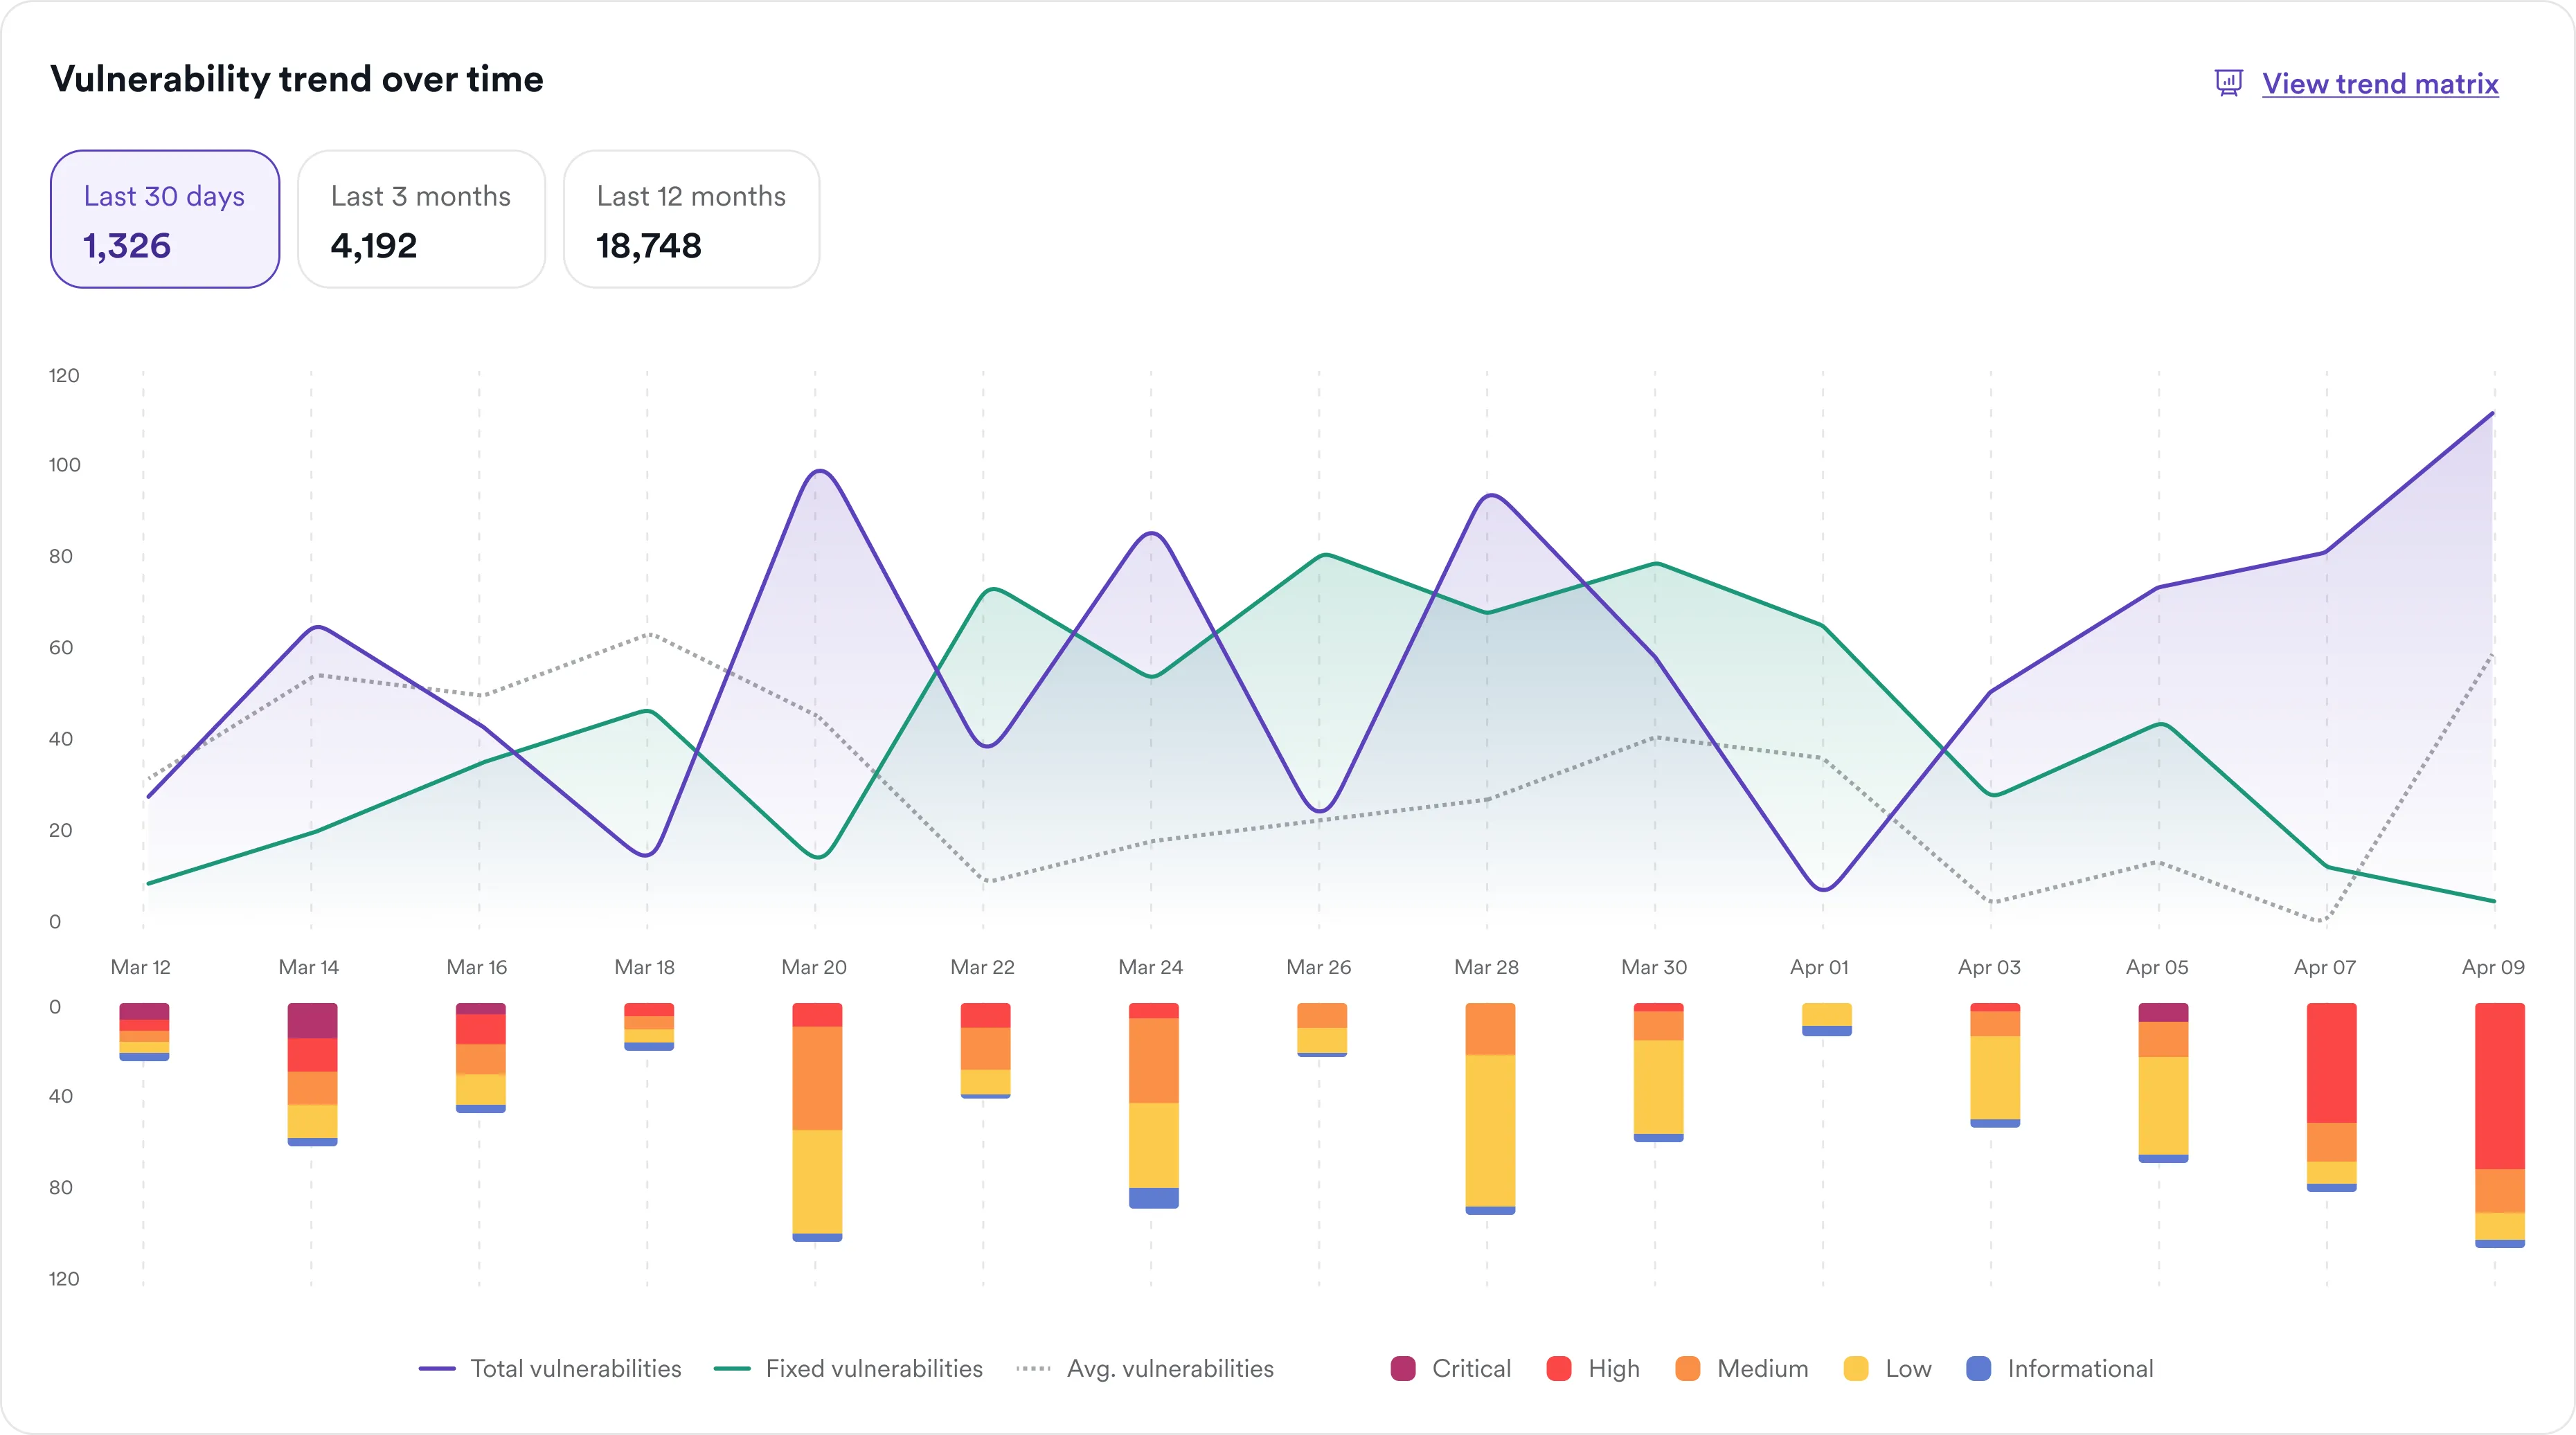The width and height of the screenshot is (2576, 1435).
Task: Click the Mar 28 stacked bar
Action: click(x=1490, y=1108)
